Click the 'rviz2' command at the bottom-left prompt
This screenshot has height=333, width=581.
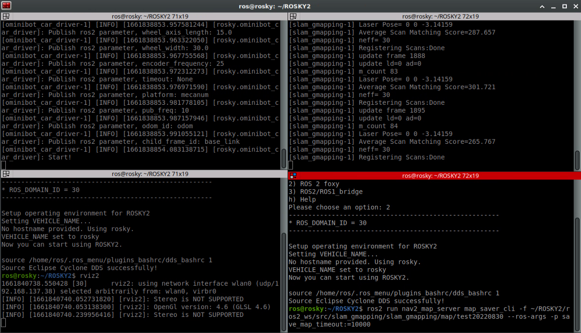click(x=89, y=276)
